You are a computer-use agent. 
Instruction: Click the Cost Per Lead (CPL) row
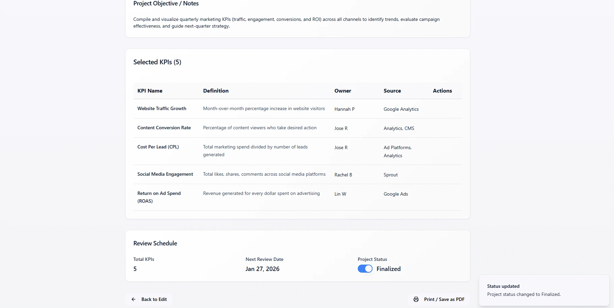(x=158, y=147)
